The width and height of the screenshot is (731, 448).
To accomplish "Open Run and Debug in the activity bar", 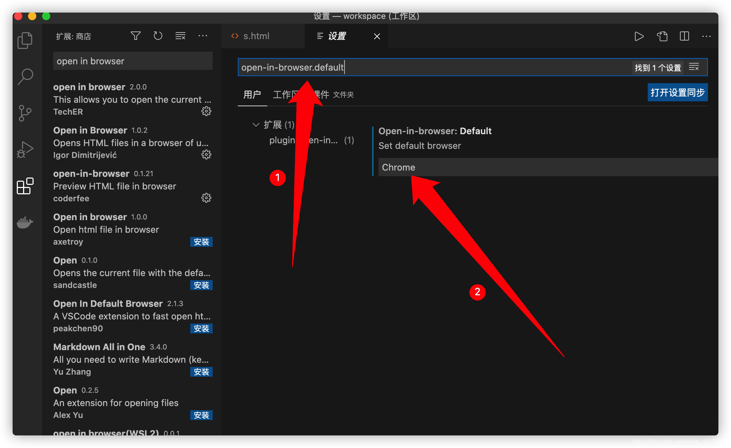I will (25, 149).
